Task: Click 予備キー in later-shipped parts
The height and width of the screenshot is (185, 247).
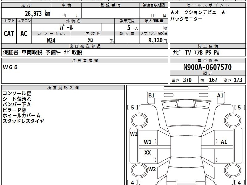Action: click(53, 52)
